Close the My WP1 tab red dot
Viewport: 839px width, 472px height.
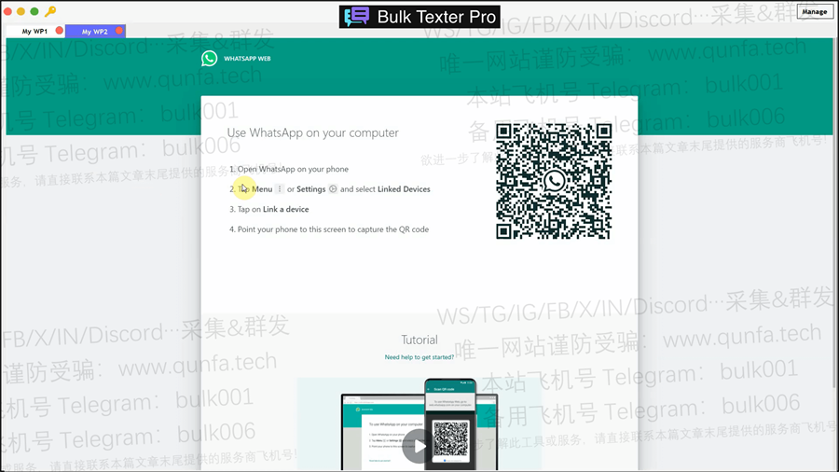click(x=59, y=31)
